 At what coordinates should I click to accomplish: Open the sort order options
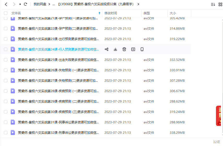[x=213, y=4]
